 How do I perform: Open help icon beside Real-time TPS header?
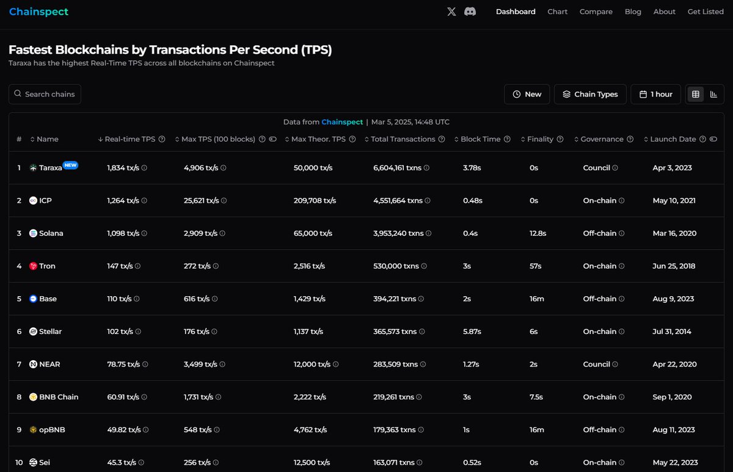coord(162,139)
